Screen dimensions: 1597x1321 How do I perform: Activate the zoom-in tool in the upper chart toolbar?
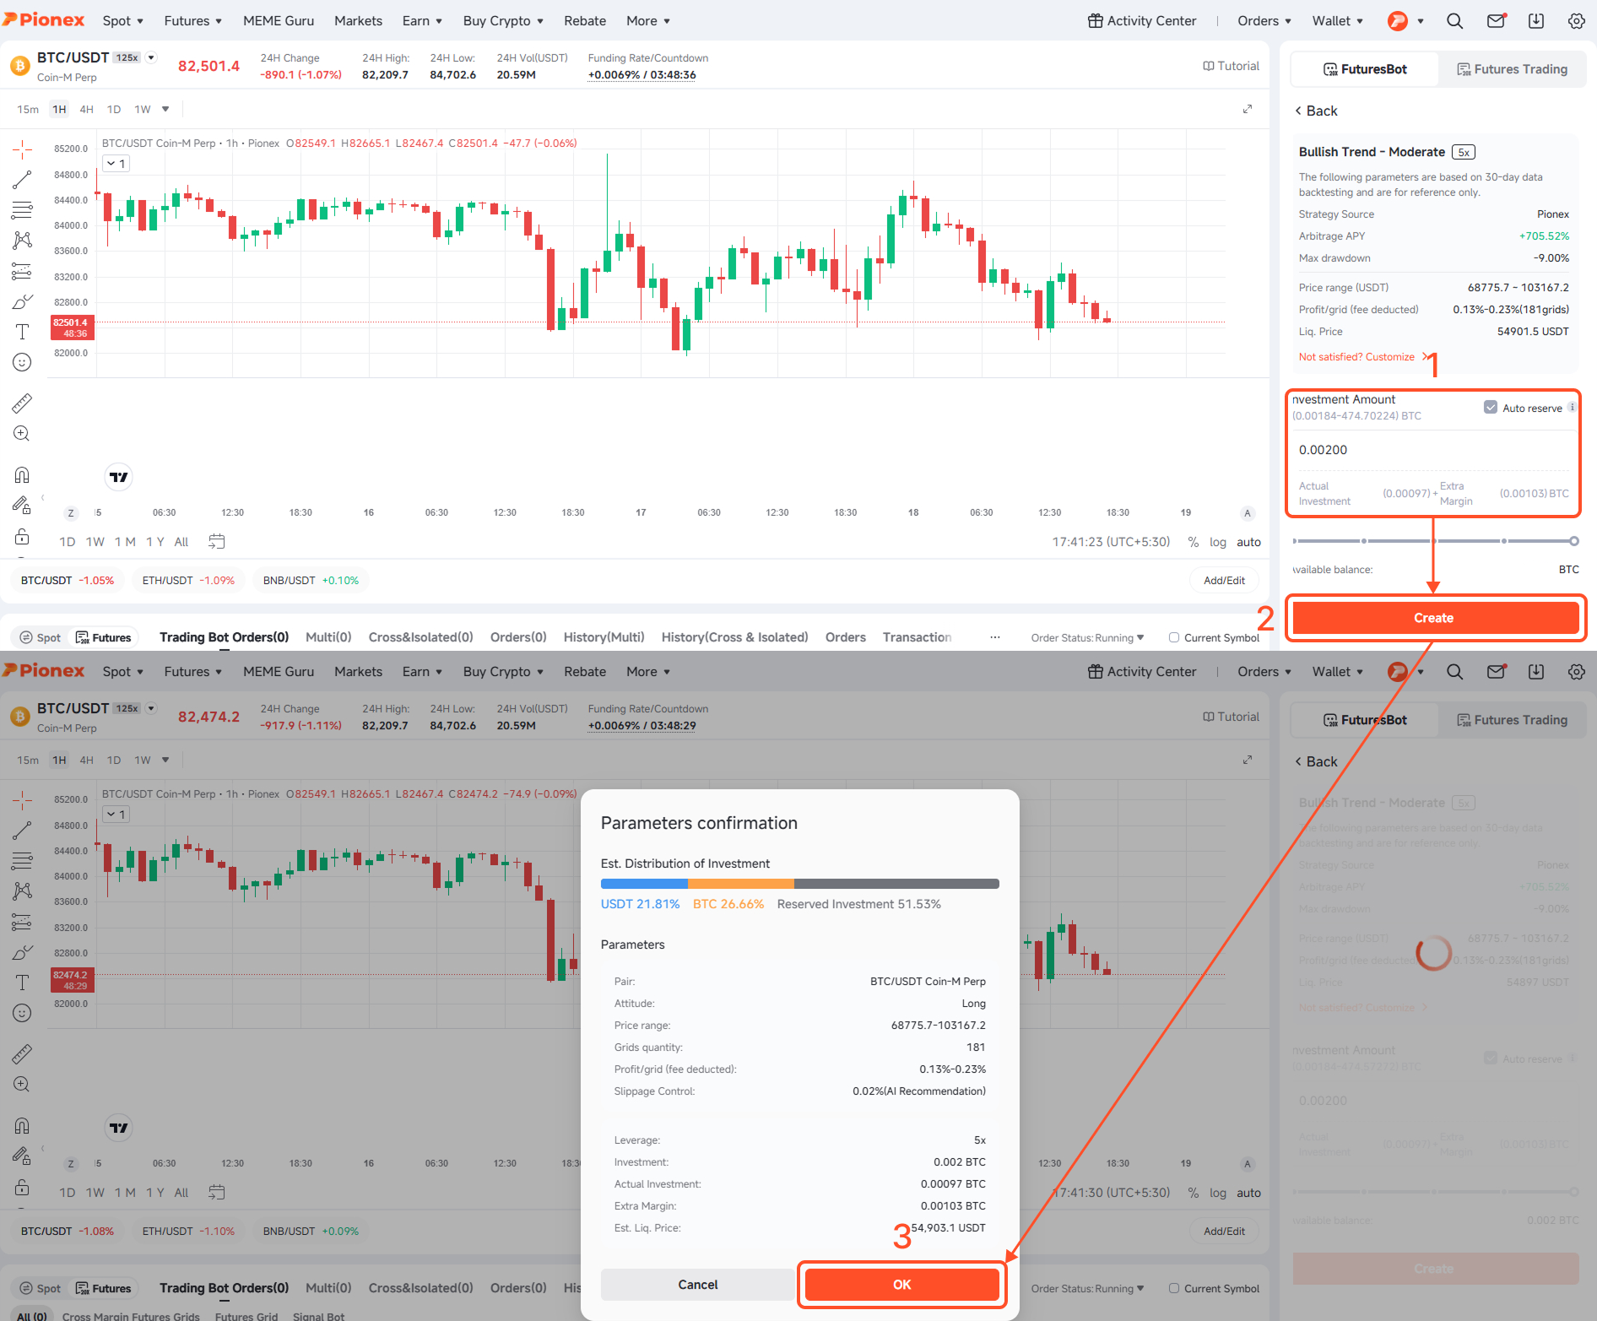pyautogui.click(x=23, y=434)
